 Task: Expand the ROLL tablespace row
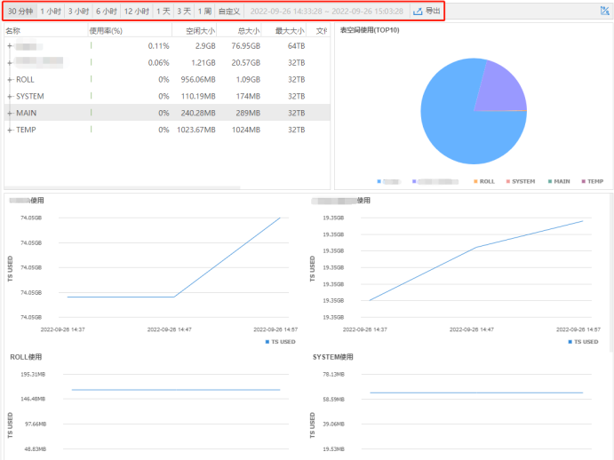tap(10, 79)
